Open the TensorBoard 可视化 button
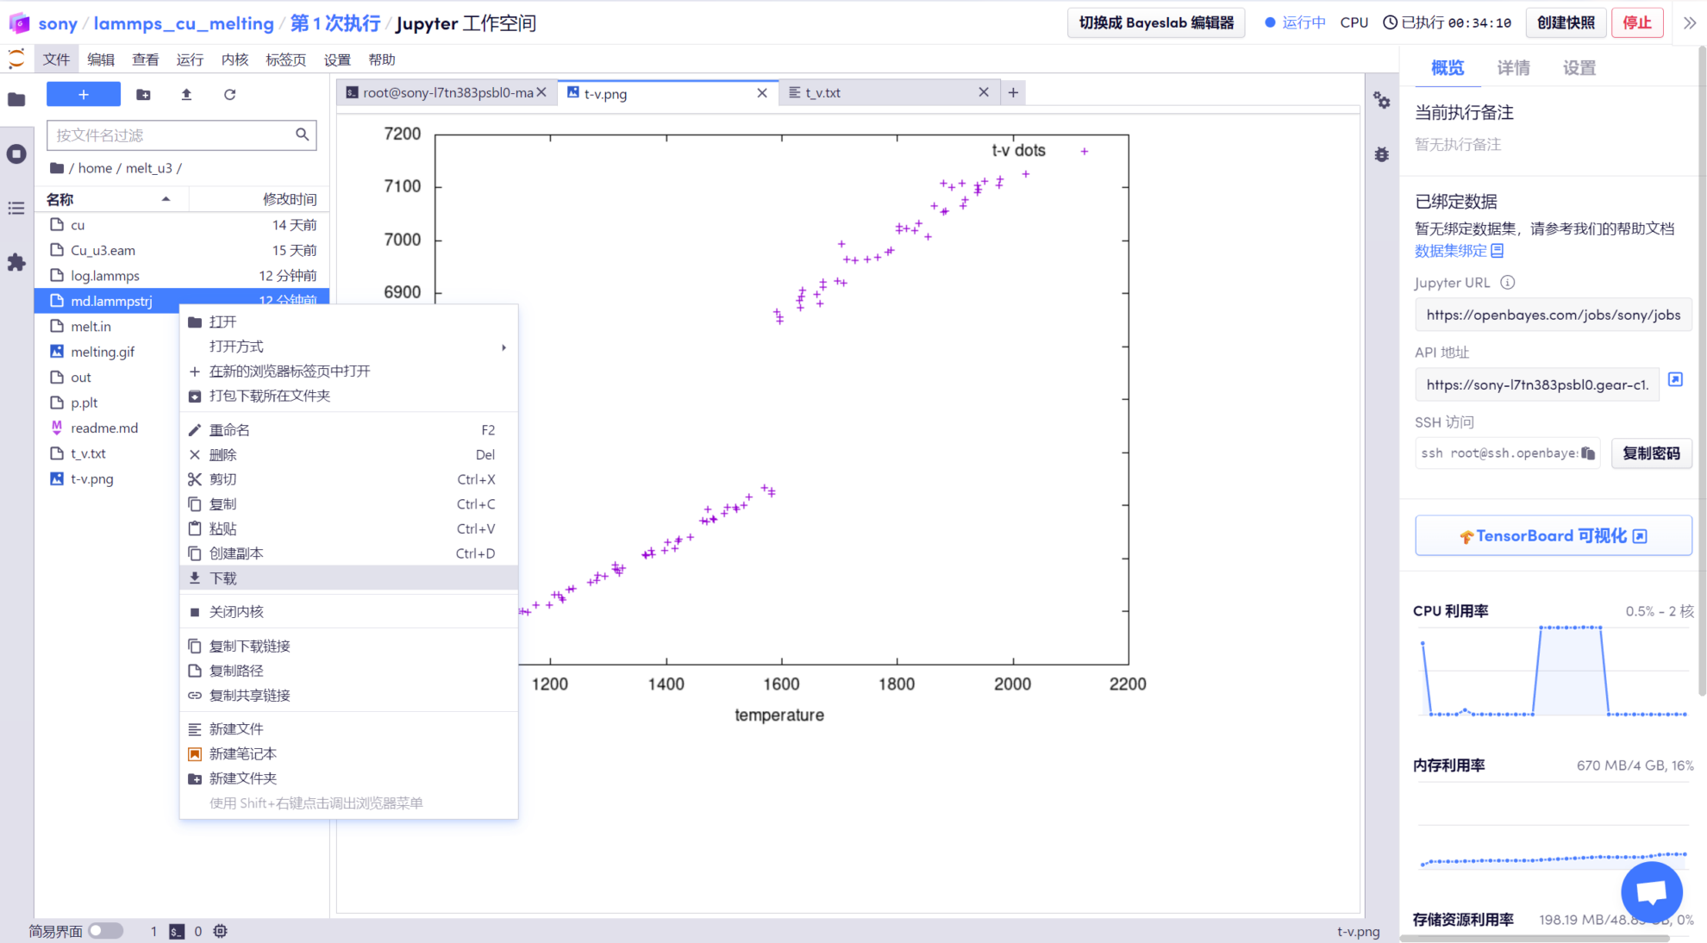This screenshot has height=943, width=1707. (1553, 536)
